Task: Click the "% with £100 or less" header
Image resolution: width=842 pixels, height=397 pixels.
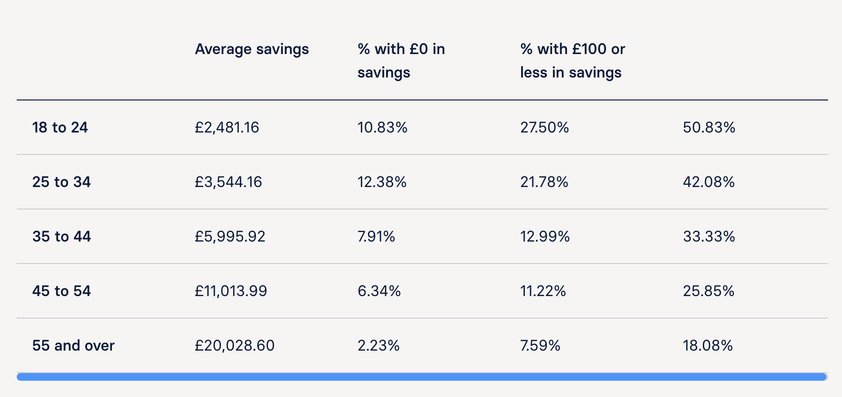Action: coord(572,61)
